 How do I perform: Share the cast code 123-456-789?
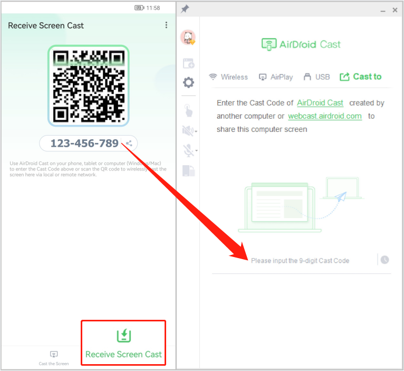click(129, 143)
